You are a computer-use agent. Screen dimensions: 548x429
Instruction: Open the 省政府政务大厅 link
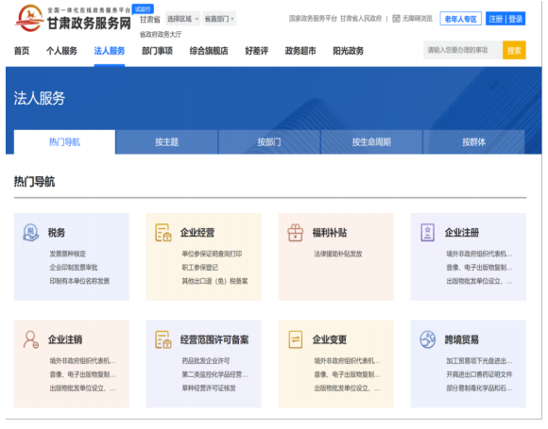(x=161, y=34)
